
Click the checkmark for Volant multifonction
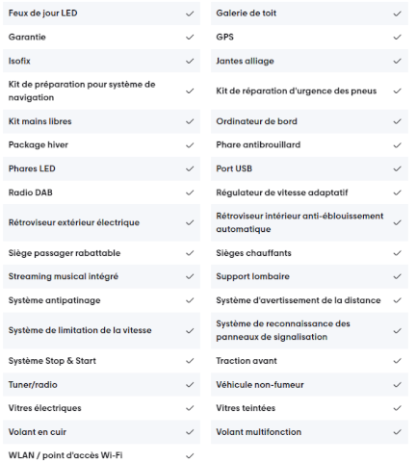[398, 432]
